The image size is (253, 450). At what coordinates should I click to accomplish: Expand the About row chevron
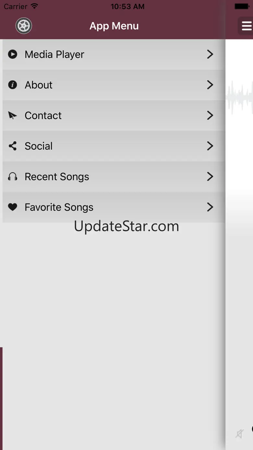click(x=210, y=85)
